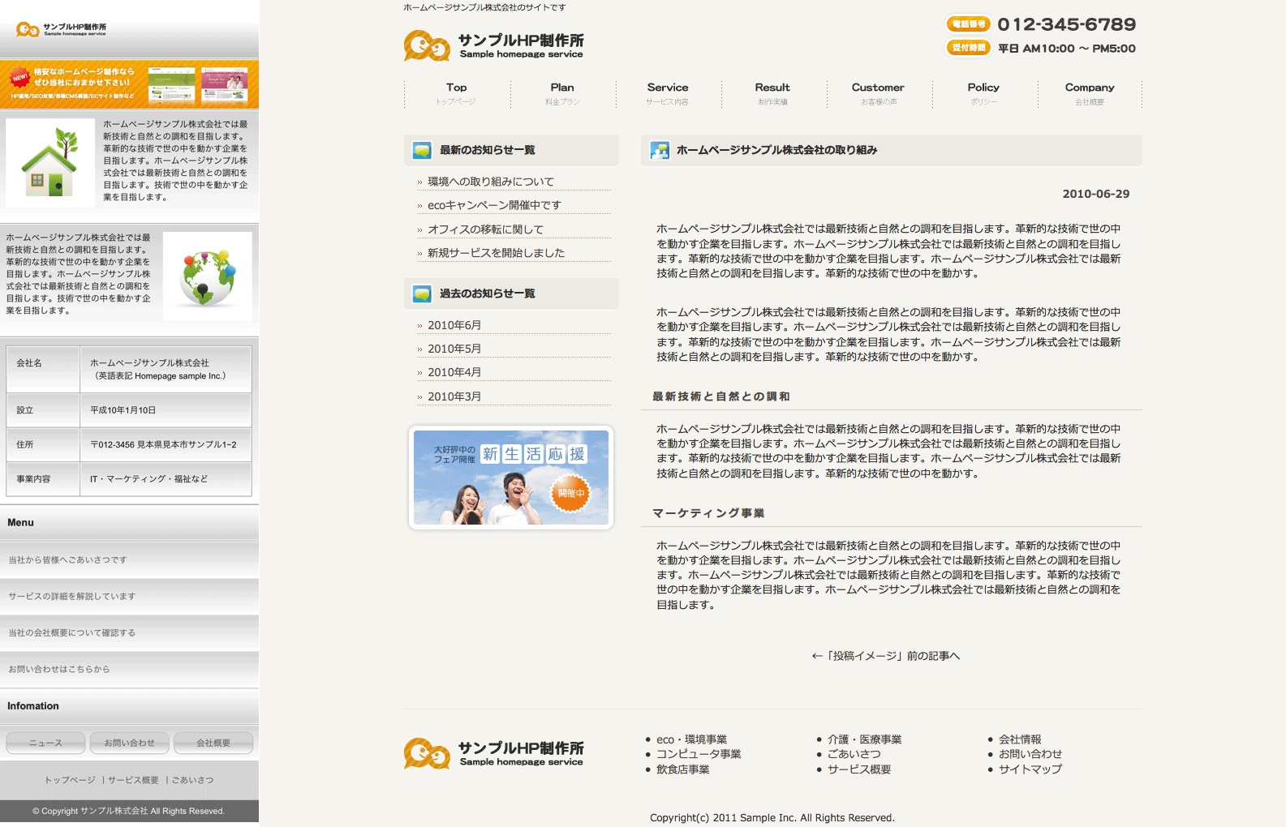The image size is (1286, 827).
Task: Click the orange NEW promotional banner in sidebar
Action: [129, 84]
